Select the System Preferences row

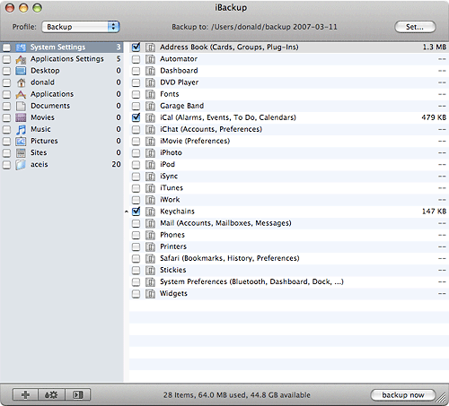click(x=289, y=282)
